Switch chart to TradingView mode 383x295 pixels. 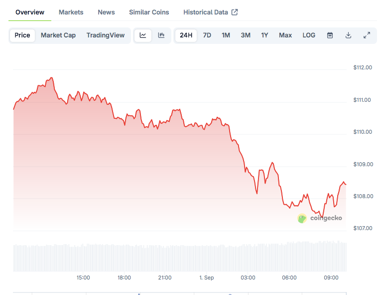click(106, 35)
